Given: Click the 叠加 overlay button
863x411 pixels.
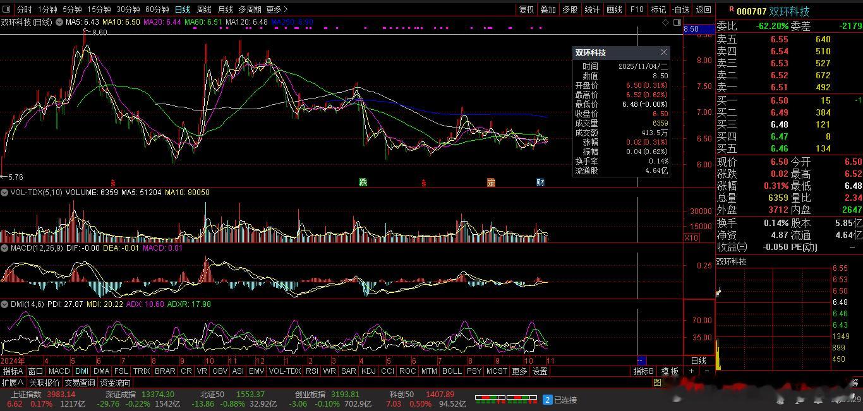Looking at the screenshot, I should [x=548, y=9].
